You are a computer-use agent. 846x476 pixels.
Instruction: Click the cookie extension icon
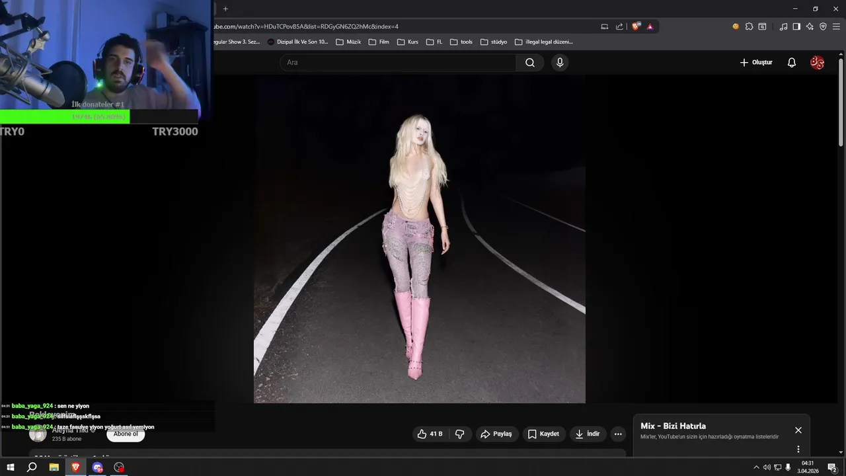(x=736, y=26)
